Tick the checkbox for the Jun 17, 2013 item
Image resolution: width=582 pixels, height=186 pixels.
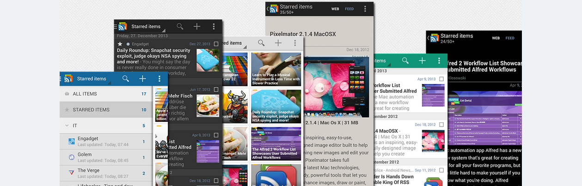coord(216,90)
